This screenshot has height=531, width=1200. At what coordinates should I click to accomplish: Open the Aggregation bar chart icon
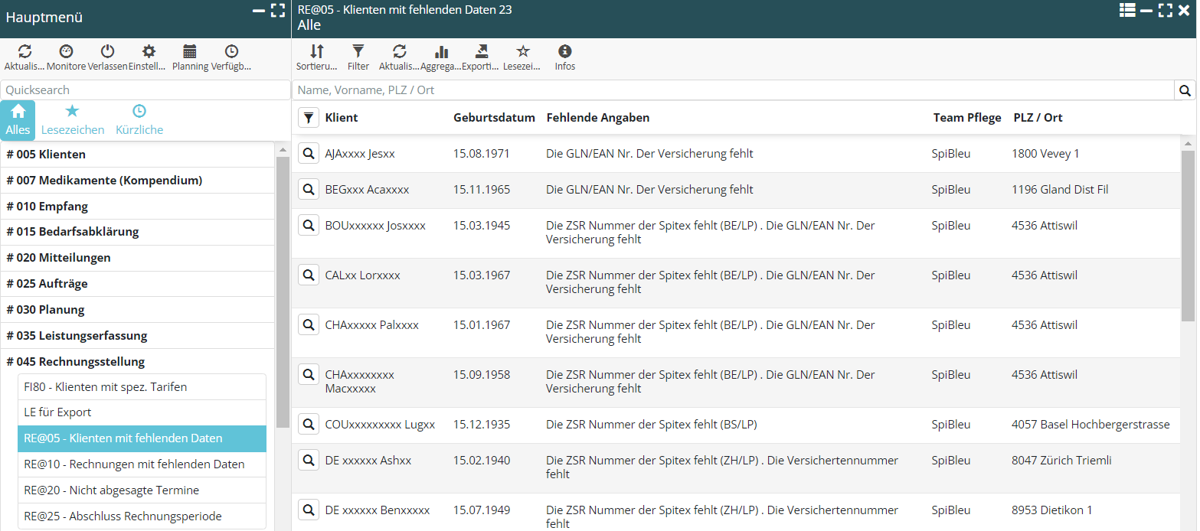coord(441,52)
